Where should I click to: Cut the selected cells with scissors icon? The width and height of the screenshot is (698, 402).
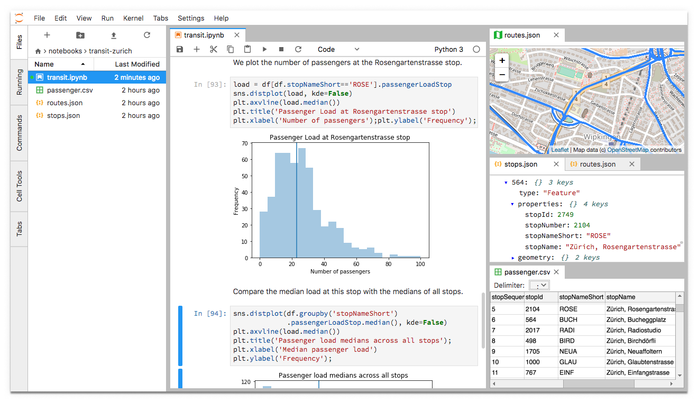click(x=213, y=49)
